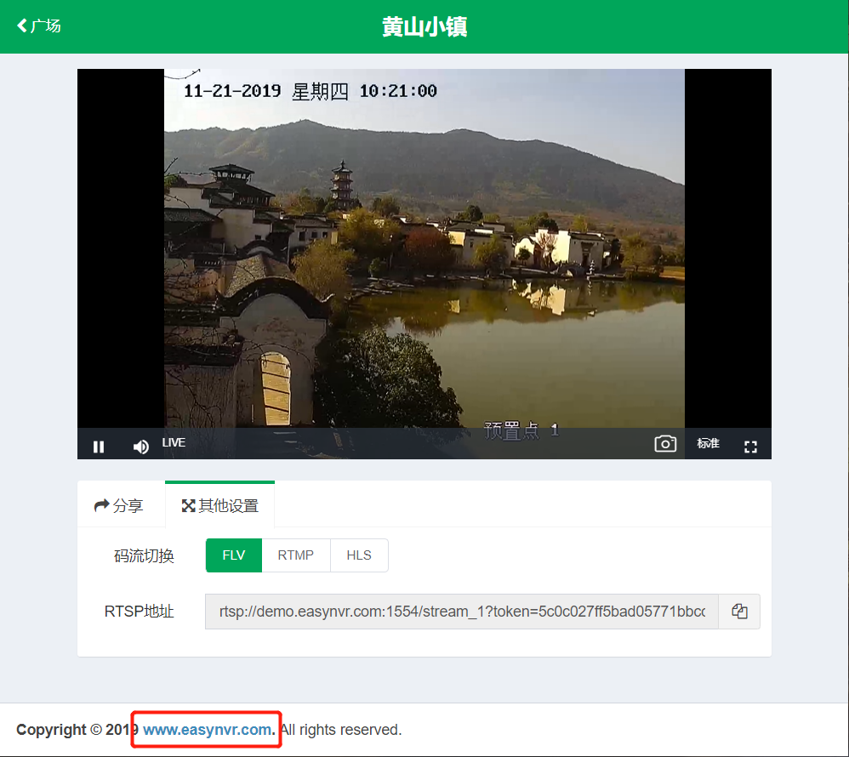Click the speaker icon in player controls
Image resolution: width=849 pixels, height=757 pixels.
click(x=140, y=446)
